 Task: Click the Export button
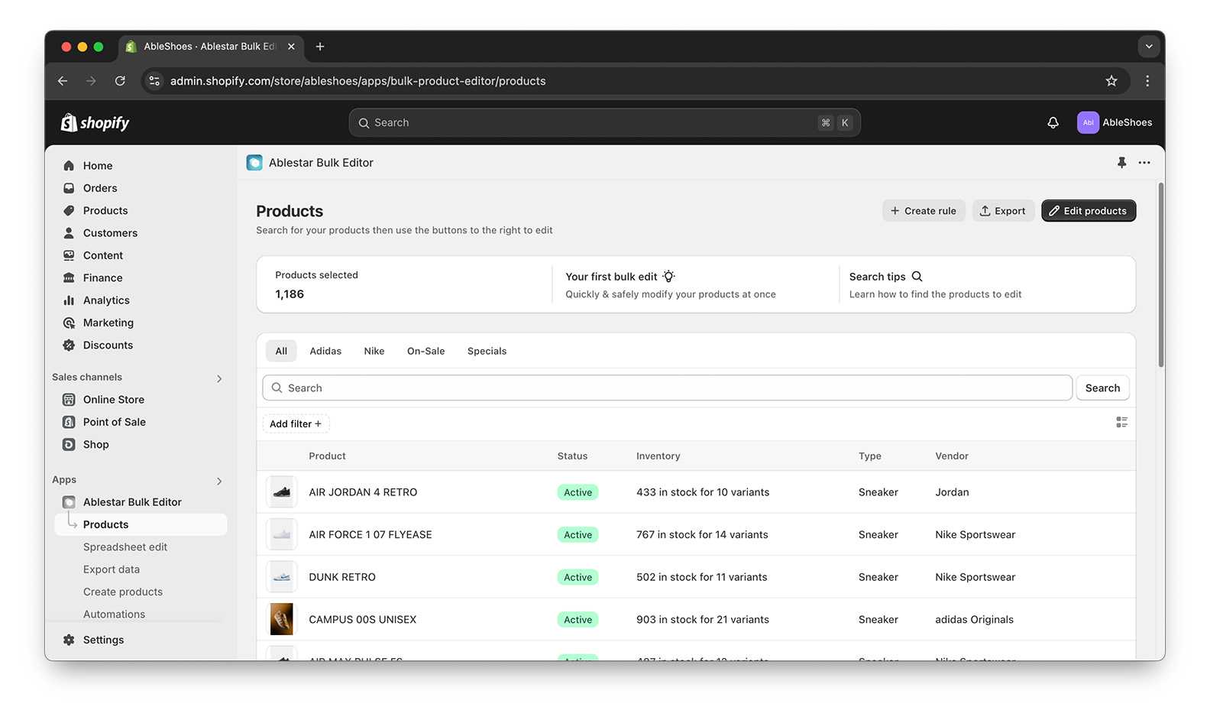click(x=1003, y=211)
